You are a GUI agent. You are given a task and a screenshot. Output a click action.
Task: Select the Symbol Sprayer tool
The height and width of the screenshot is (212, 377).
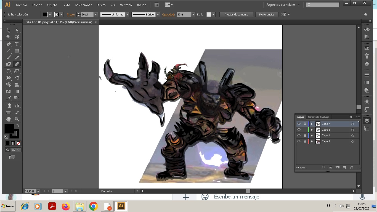(x=9, y=106)
